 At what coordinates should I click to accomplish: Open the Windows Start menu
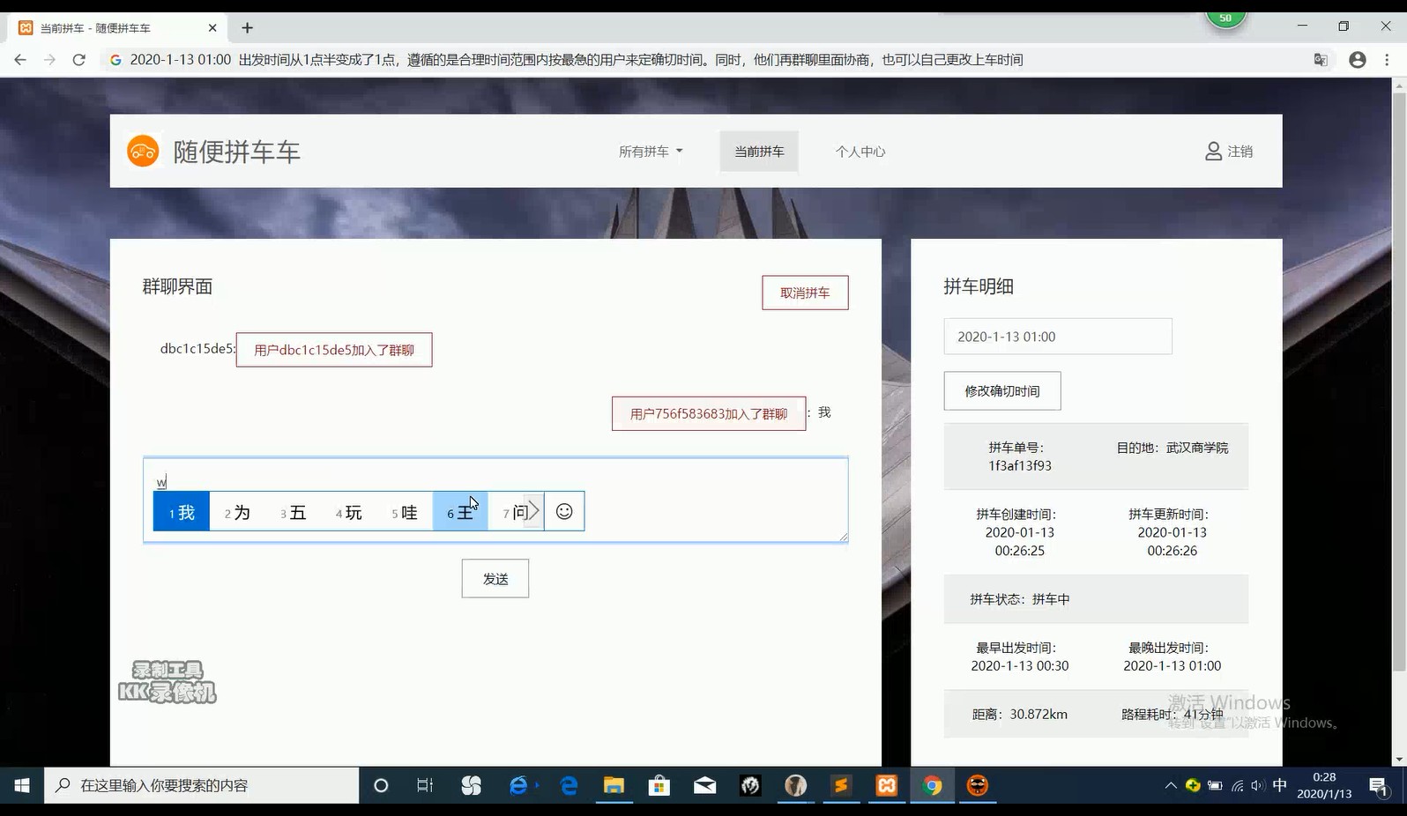tap(22, 785)
